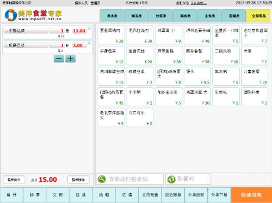The image size is (272, 203).
Task: Remove the 12.00 order line with X
Action: 89,28
